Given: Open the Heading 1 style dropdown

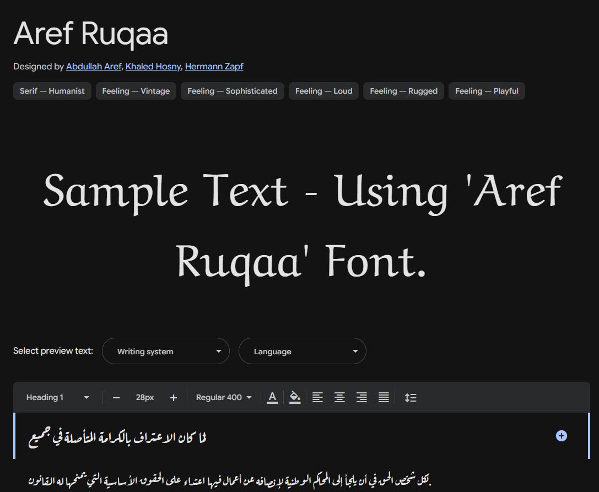Looking at the screenshot, I should [58, 397].
